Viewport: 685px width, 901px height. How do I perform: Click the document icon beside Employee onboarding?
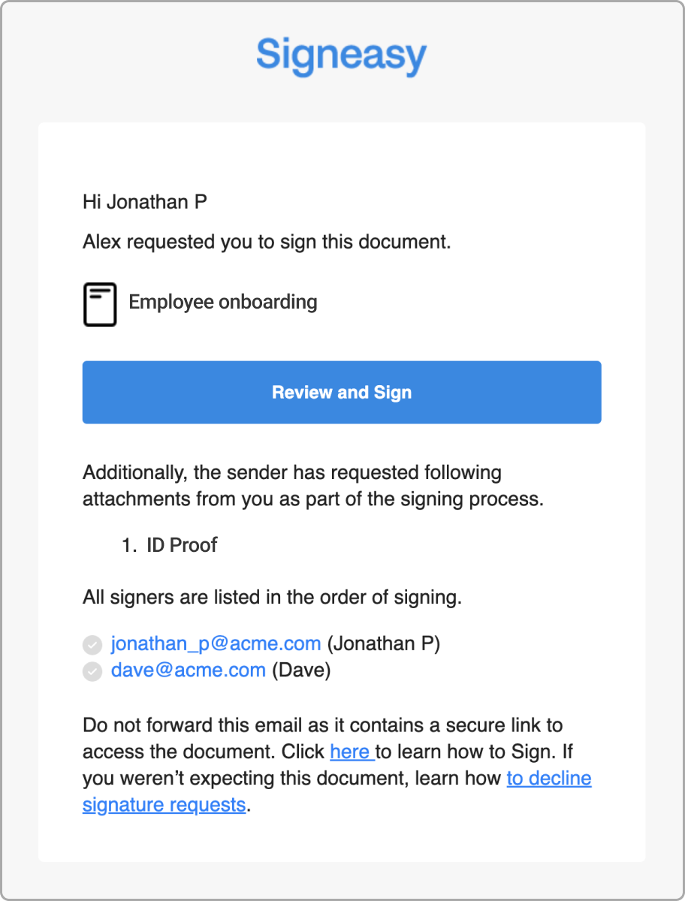click(x=100, y=304)
